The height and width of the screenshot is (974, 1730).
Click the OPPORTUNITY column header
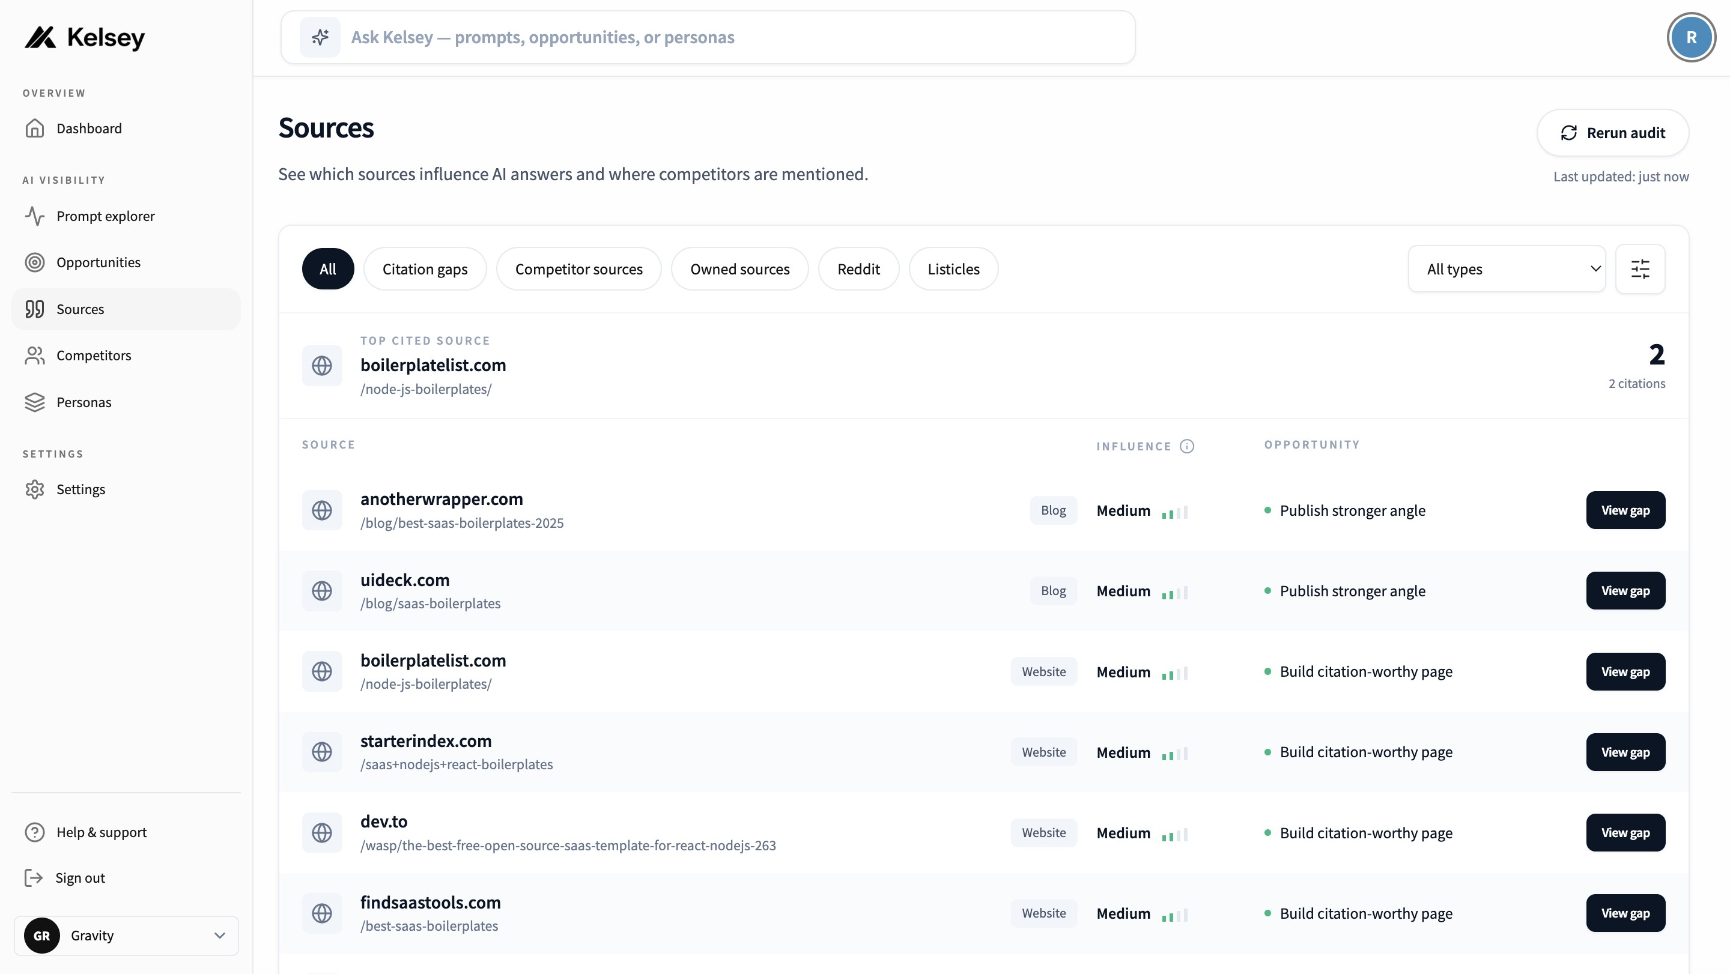point(1311,444)
